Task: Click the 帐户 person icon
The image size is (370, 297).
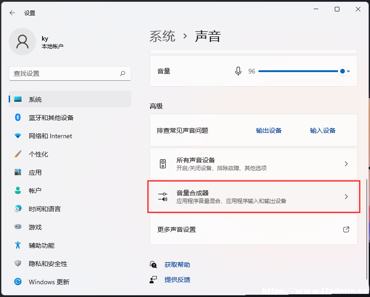Action: [18, 190]
